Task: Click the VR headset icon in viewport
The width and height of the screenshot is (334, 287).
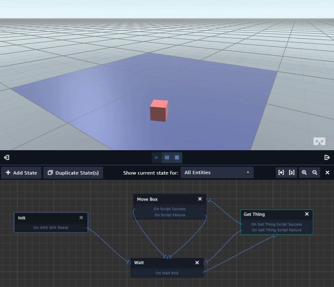Action: [319, 141]
